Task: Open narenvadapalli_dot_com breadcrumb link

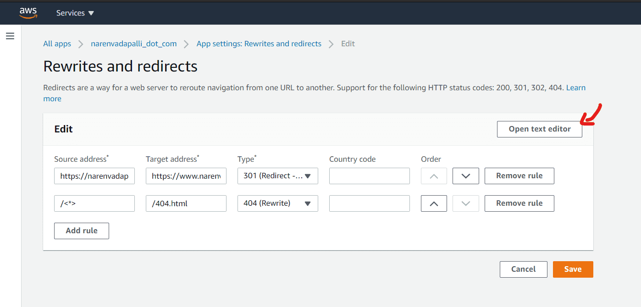Action: click(x=134, y=44)
